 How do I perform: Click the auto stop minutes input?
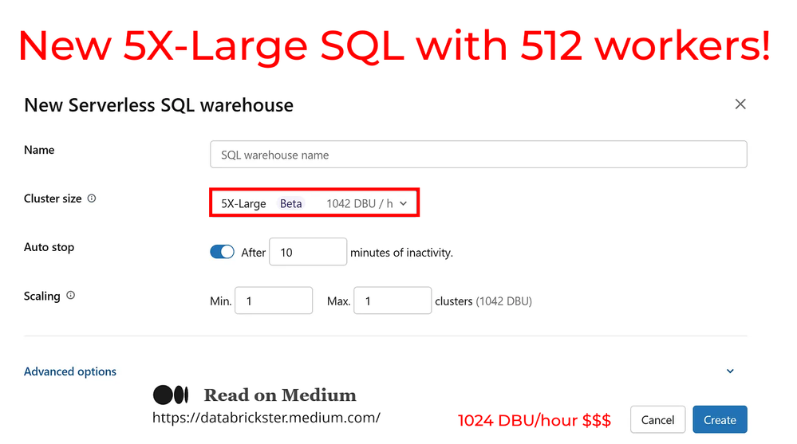(x=308, y=252)
